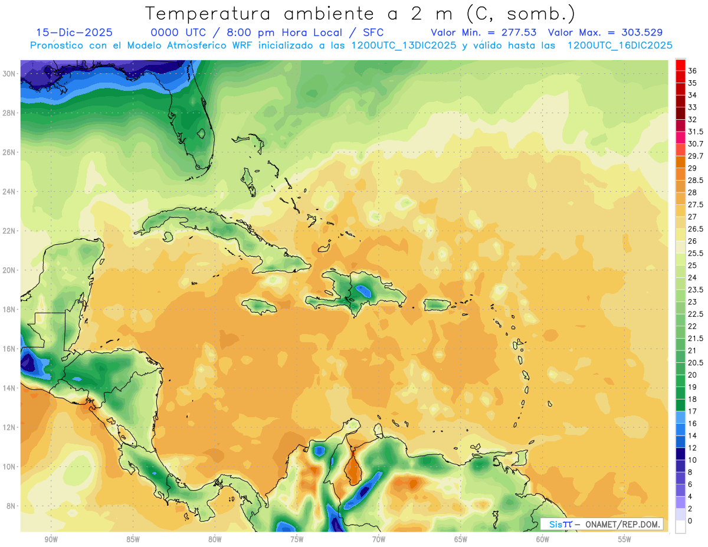Screen dimensions: 708x547
Task: Click the '55W' longitude label
Action: (625, 539)
